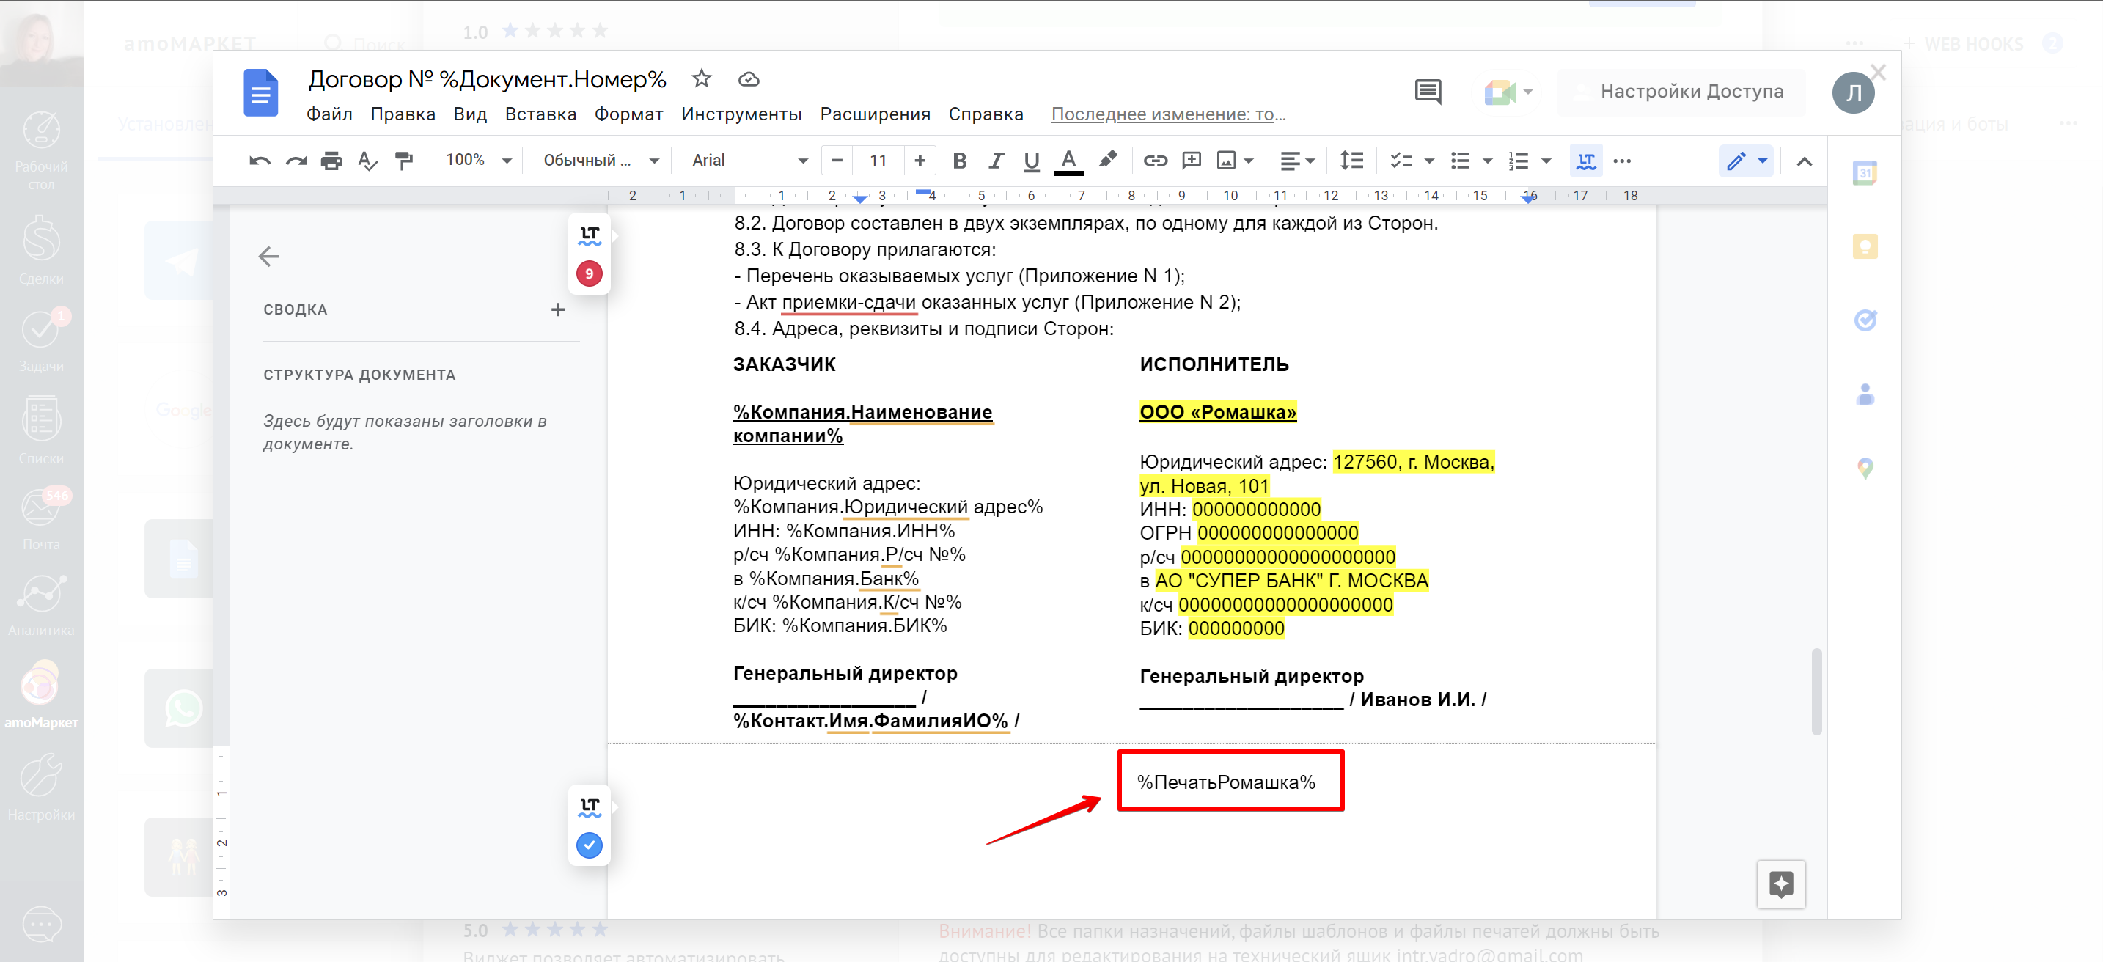Image resolution: width=2103 pixels, height=962 pixels.
Task: Open the Arial font dropdown
Action: tap(749, 160)
